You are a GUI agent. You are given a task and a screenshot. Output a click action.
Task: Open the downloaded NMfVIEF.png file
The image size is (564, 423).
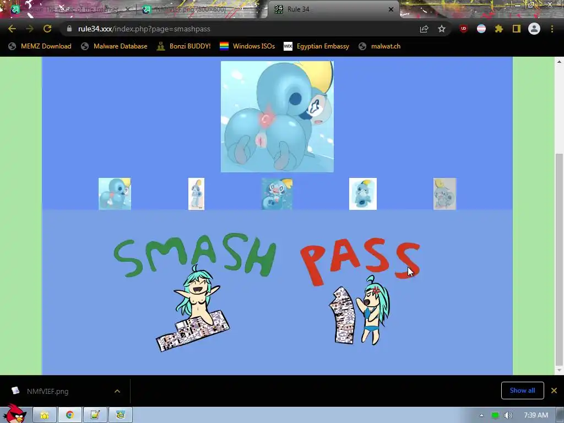pyautogui.click(x=47, y=391)
